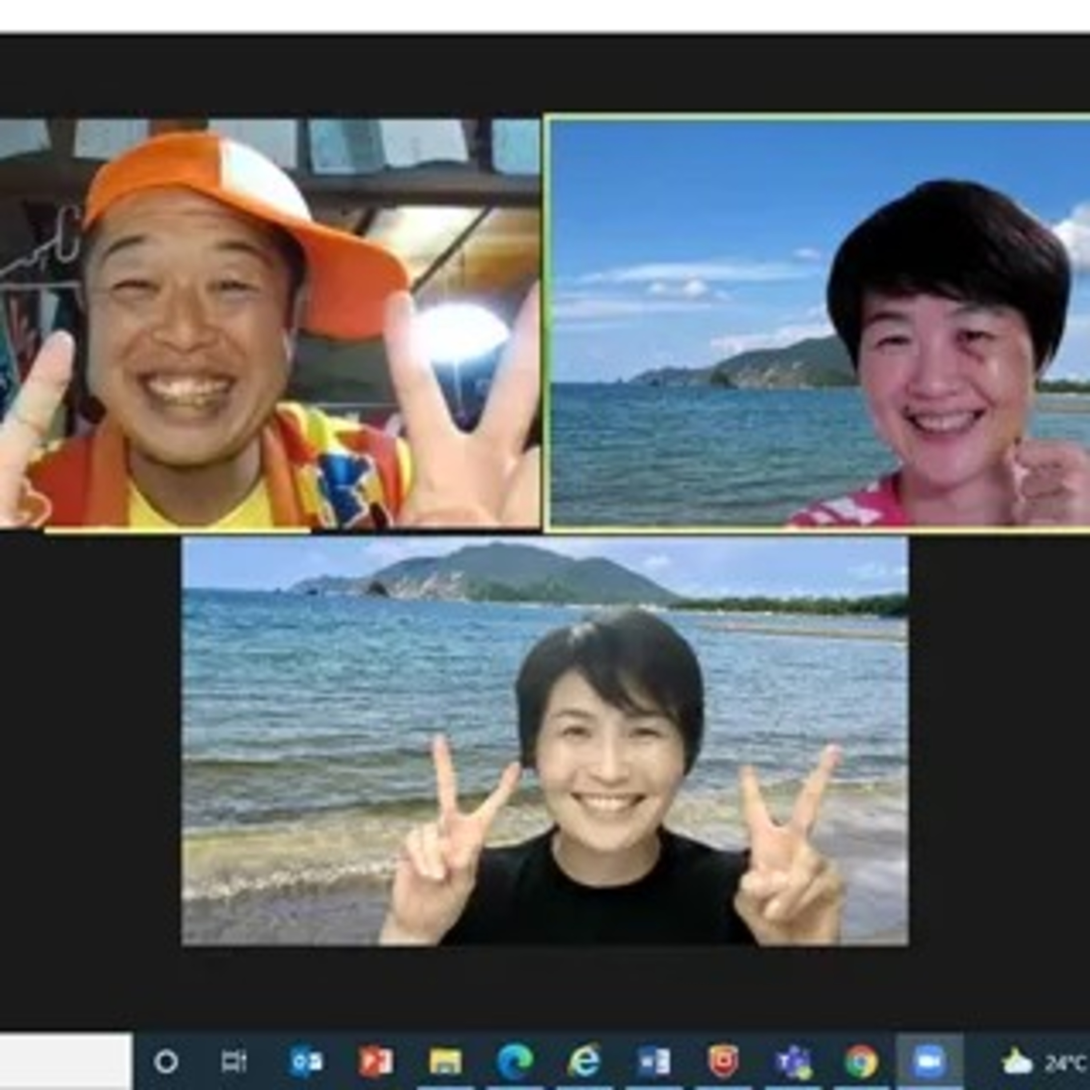Click the Zoom icon on the taskbar

click(x=929, y=1062)
